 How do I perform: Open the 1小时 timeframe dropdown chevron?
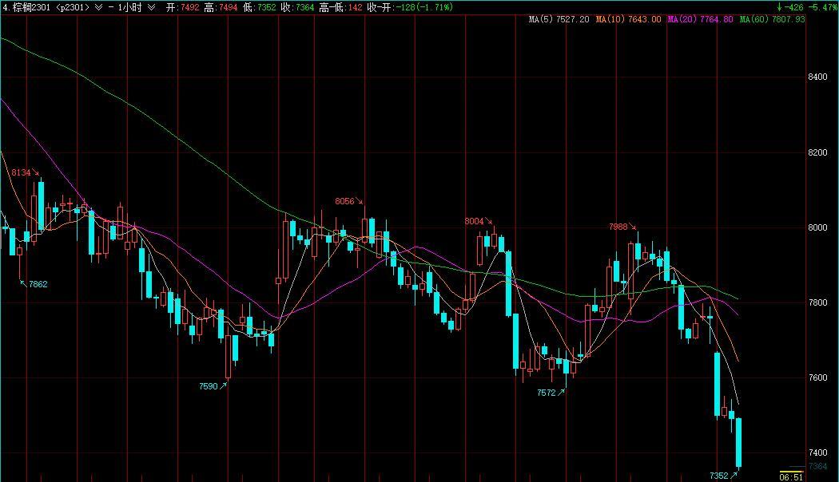pyautogui.click(x=152, y=7)
